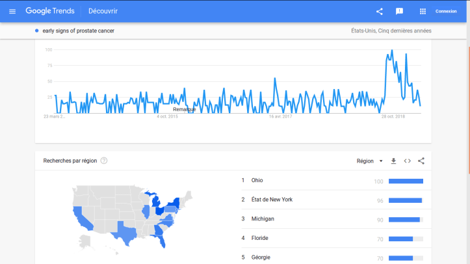This screenshot has width=470, height=264.
Task: Share the Recherches par région card
Action: click(x=421, y=161)
